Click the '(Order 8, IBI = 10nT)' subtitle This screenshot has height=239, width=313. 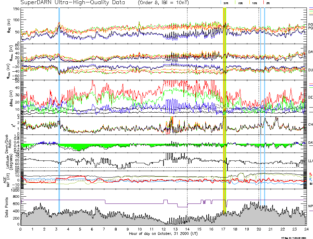coord(163,3)
